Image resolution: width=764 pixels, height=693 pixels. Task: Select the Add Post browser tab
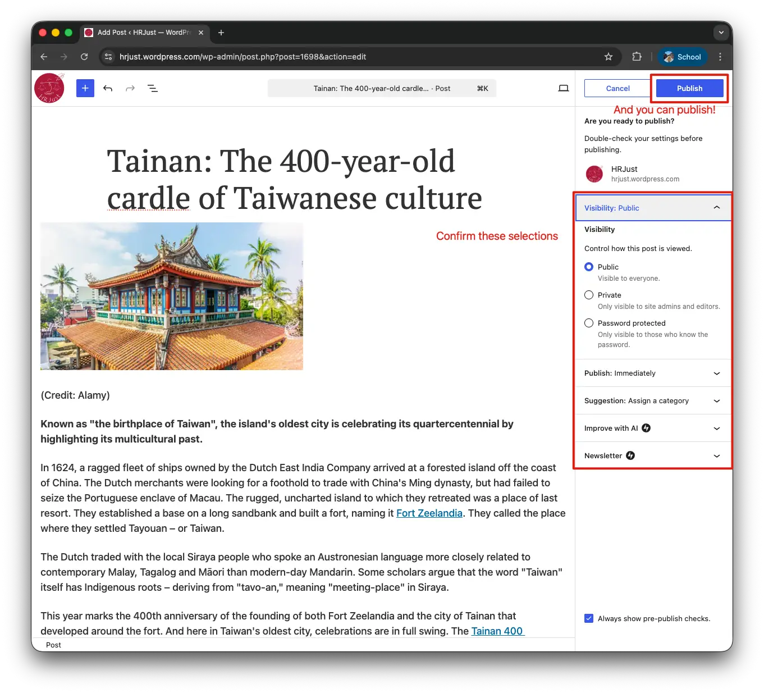pyautogui.click(x=145, y=33)
